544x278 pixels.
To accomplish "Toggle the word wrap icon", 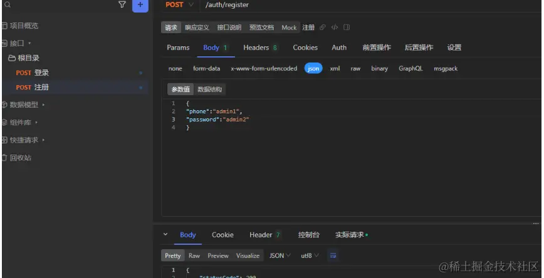I will click(x=333, y=256).
